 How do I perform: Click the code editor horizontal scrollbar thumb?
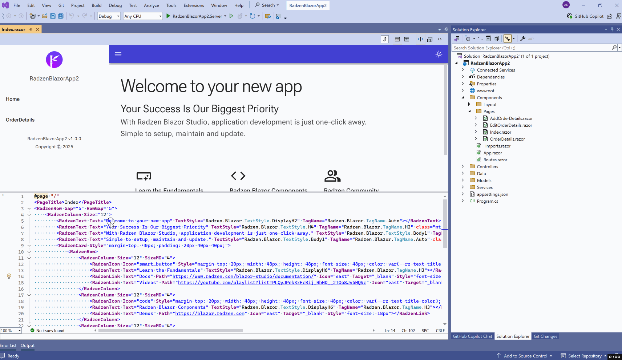pyautogui.click(x=171, y=331)
